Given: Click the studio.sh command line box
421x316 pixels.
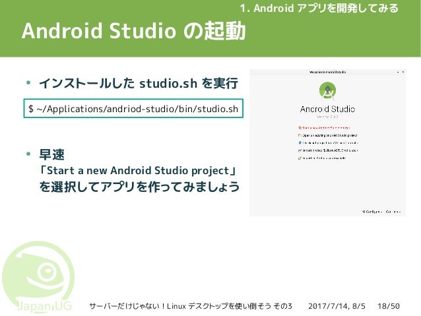Looking at the screenshot, I should (x=133, y=108).
